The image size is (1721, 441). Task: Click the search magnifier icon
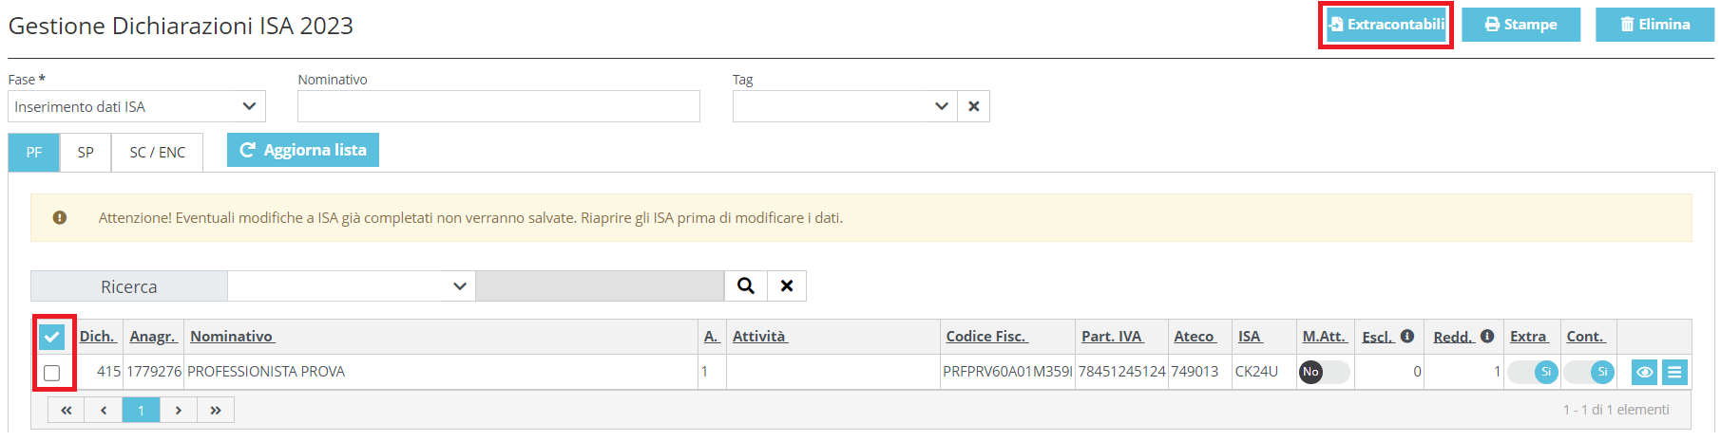(746, 285)
